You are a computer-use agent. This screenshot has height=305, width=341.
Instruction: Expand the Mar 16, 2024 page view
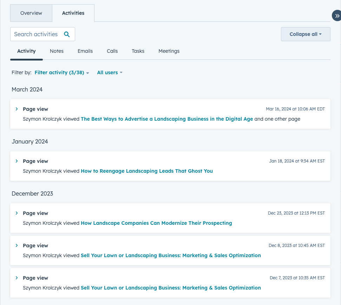17,109
